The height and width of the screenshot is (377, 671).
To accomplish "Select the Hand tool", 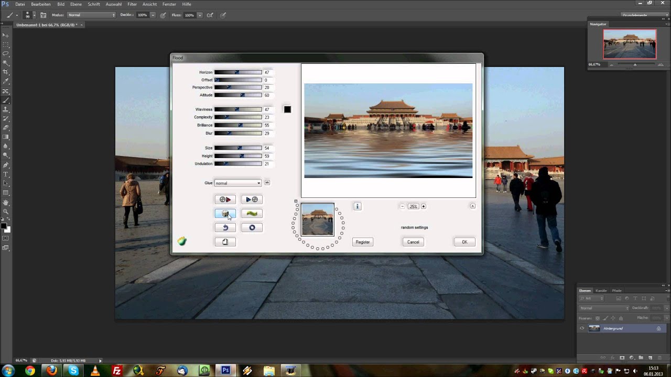I will pos(6,202).
